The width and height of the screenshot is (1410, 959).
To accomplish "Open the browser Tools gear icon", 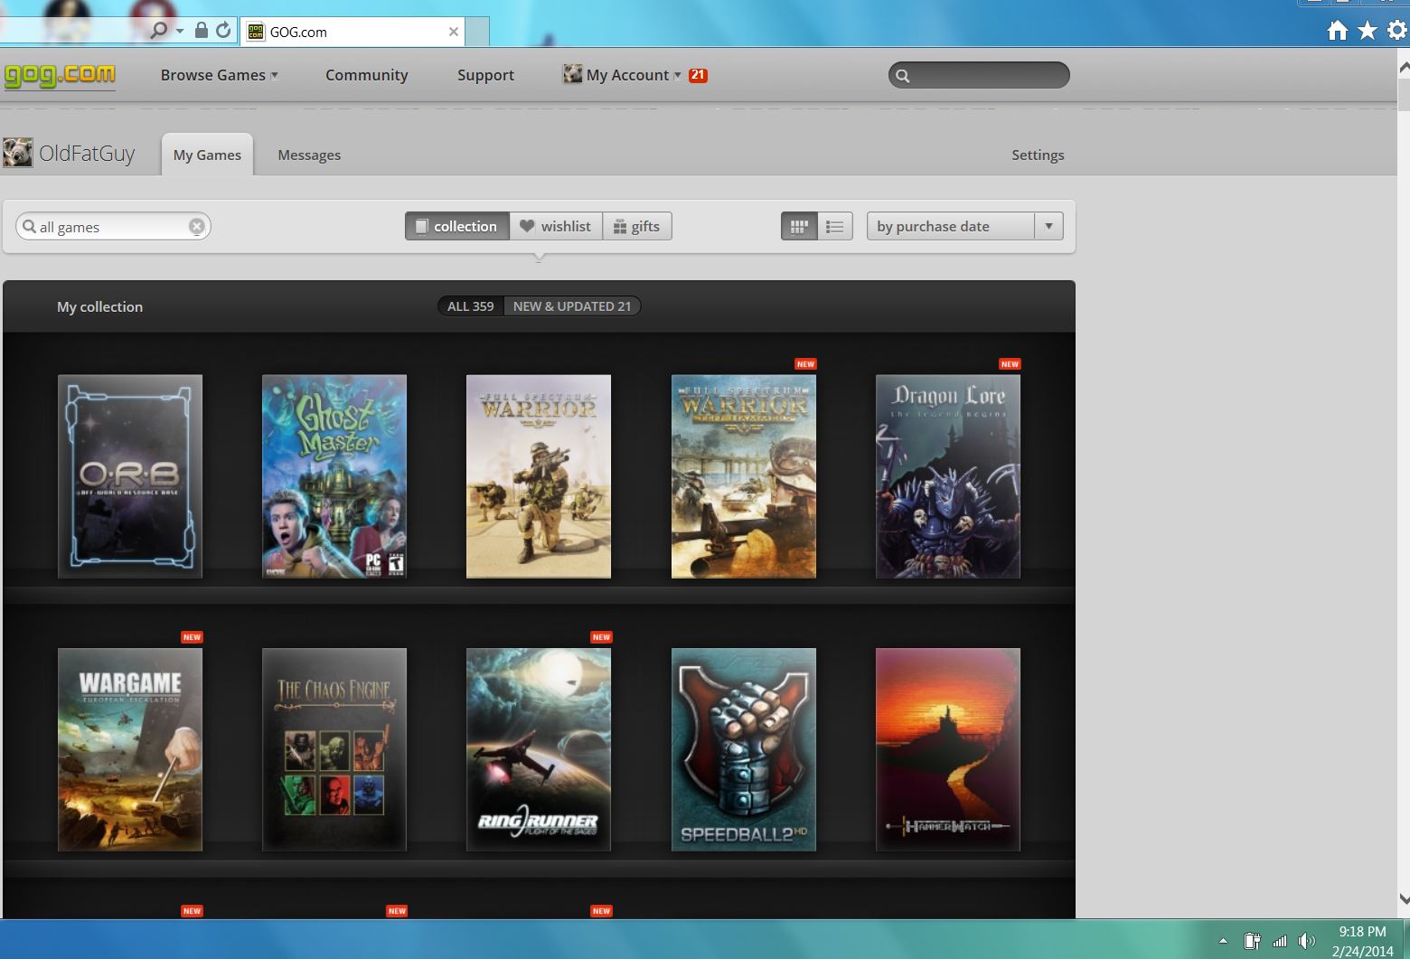I will (x=1397, y=31).
